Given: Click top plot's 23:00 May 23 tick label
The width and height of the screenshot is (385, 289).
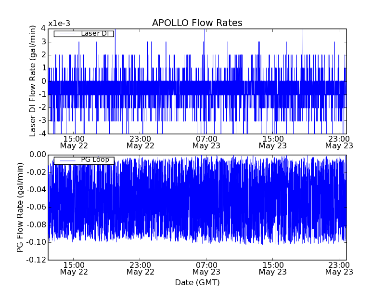Looking at the screenshot, I should click(339, 142).
